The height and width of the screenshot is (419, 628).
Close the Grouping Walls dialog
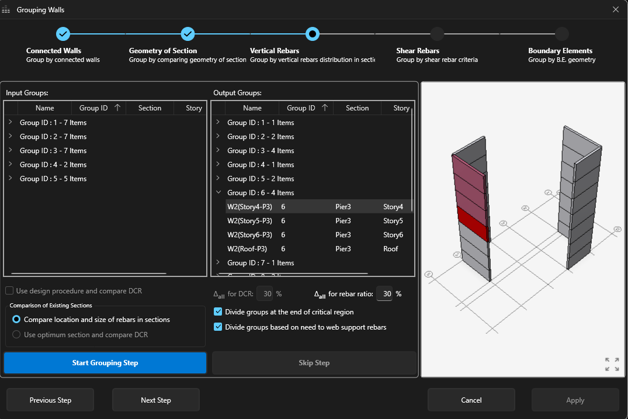click(x=616, y=9)
